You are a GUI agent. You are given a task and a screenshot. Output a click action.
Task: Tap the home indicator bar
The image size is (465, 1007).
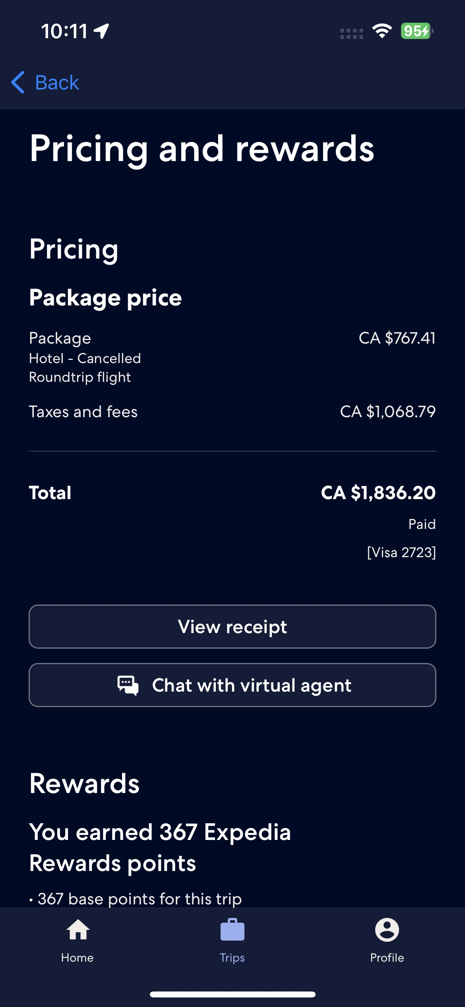[232, 994]
